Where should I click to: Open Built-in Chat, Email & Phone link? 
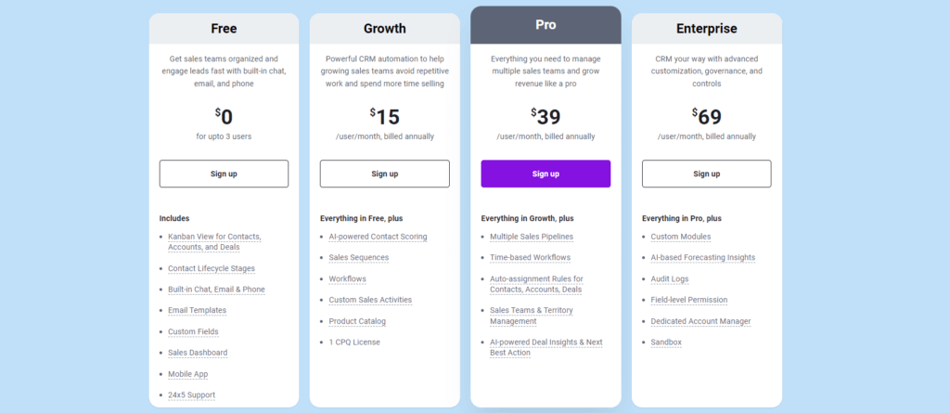(216, 290)
